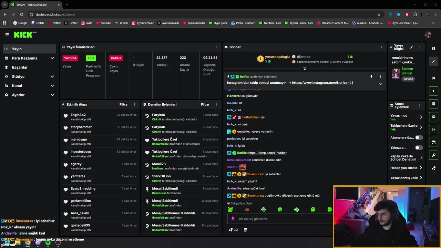Open the shop icon below message box
441x248 pixels.
point(245,230)
